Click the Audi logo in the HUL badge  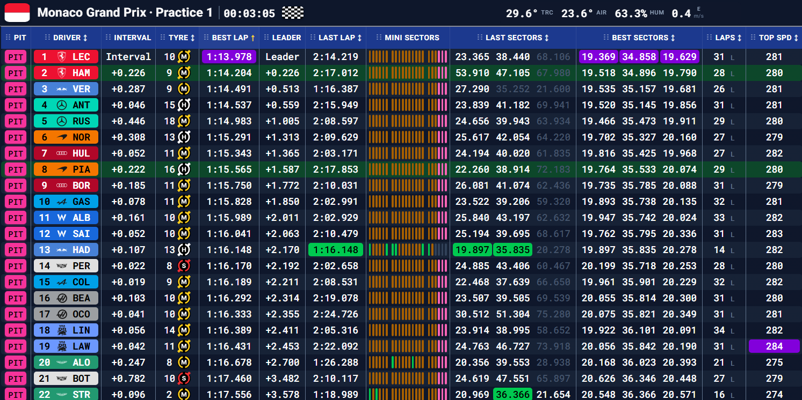coord(61,153)
